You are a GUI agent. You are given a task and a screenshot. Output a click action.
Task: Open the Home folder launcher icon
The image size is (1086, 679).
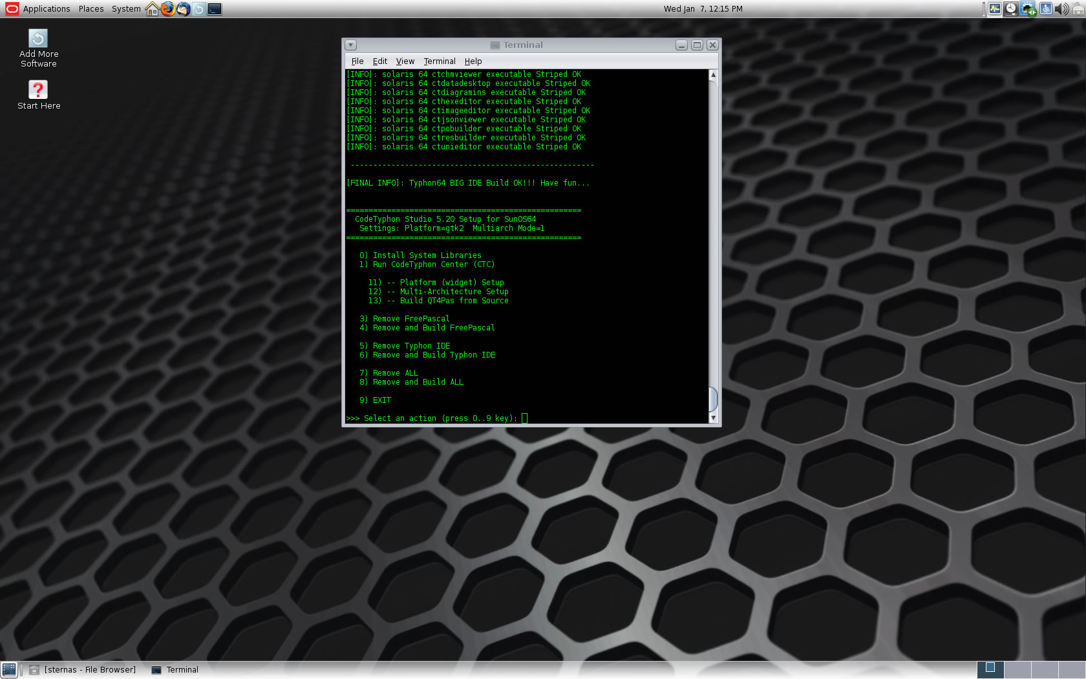[x=153, y=9]
